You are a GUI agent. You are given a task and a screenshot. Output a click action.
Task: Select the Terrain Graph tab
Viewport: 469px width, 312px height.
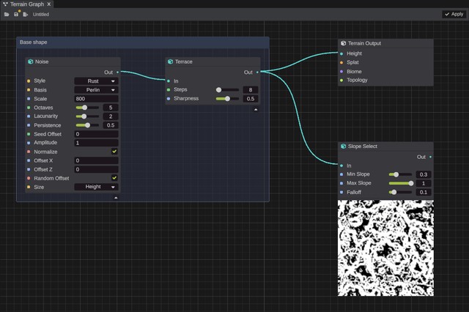(27, 4)
